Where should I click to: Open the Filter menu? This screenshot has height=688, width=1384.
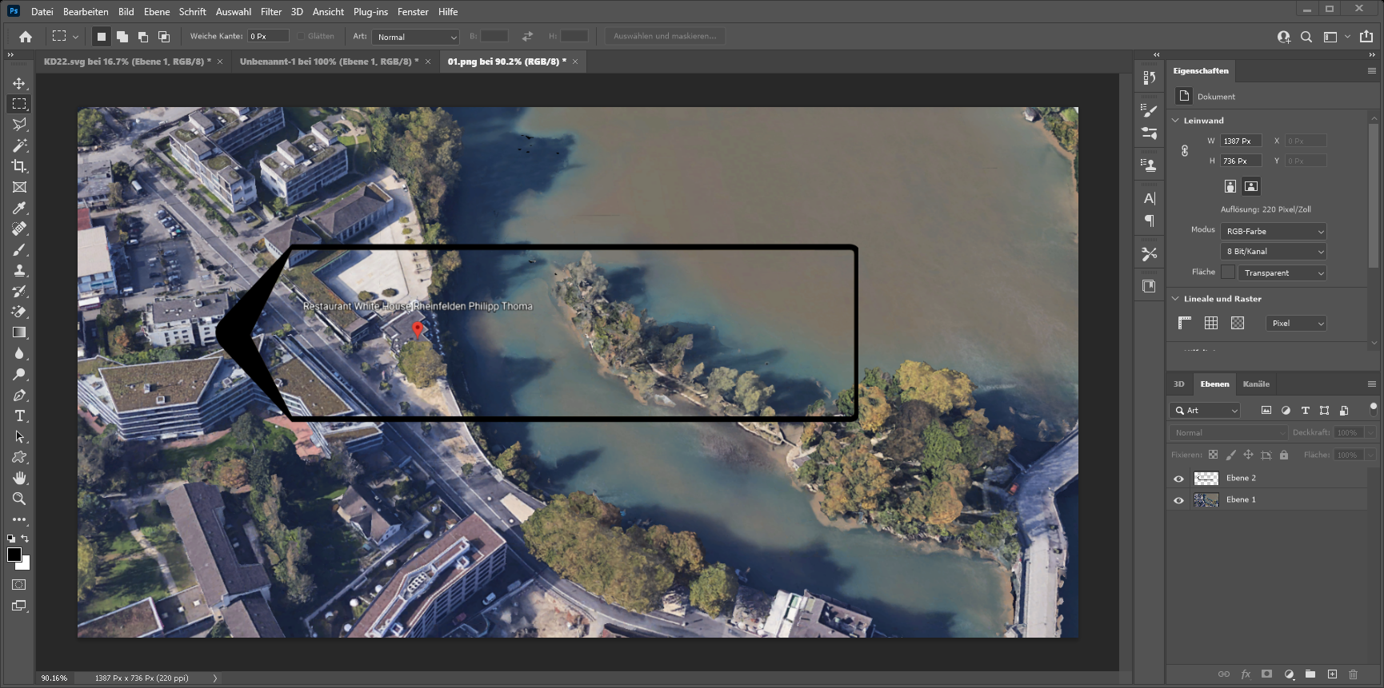(x=271, y=12)
